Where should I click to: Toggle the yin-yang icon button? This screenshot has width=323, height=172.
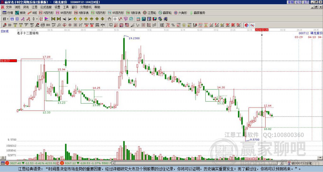(x=246, y=25)
